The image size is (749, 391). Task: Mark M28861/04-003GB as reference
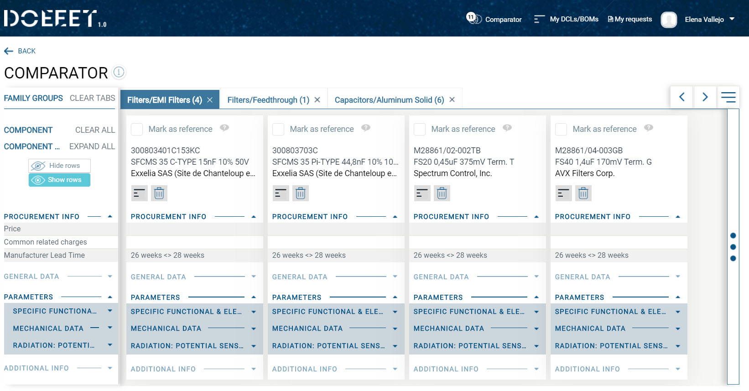(x=561, y=129)
